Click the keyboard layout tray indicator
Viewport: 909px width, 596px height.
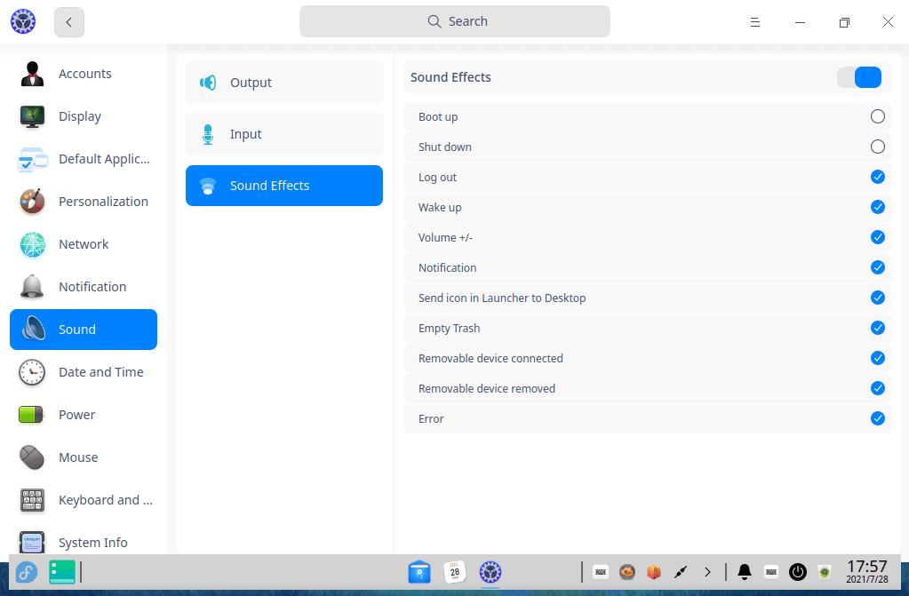click(601, 572)
